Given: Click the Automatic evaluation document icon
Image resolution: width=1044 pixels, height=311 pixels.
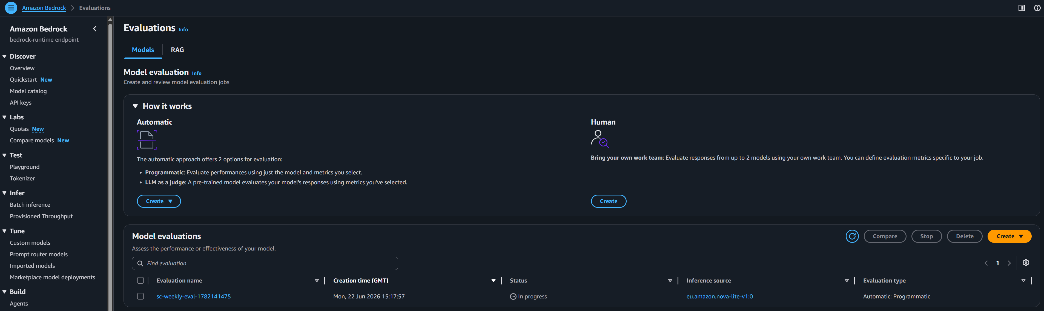Looking at the screenshot, I should coord(147,140).
